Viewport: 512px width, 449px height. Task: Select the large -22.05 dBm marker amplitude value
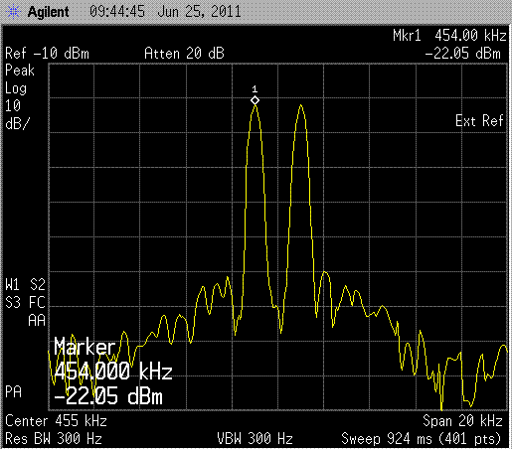(x=108, y=396)
